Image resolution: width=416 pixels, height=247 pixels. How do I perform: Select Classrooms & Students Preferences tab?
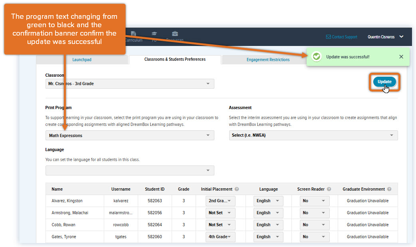(x=175, y=60)
